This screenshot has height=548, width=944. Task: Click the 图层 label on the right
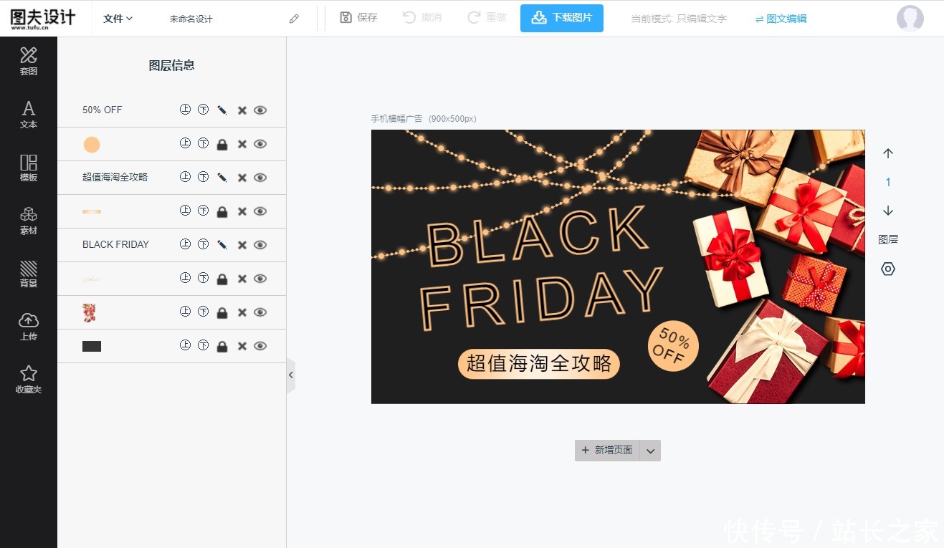(888, 239)
